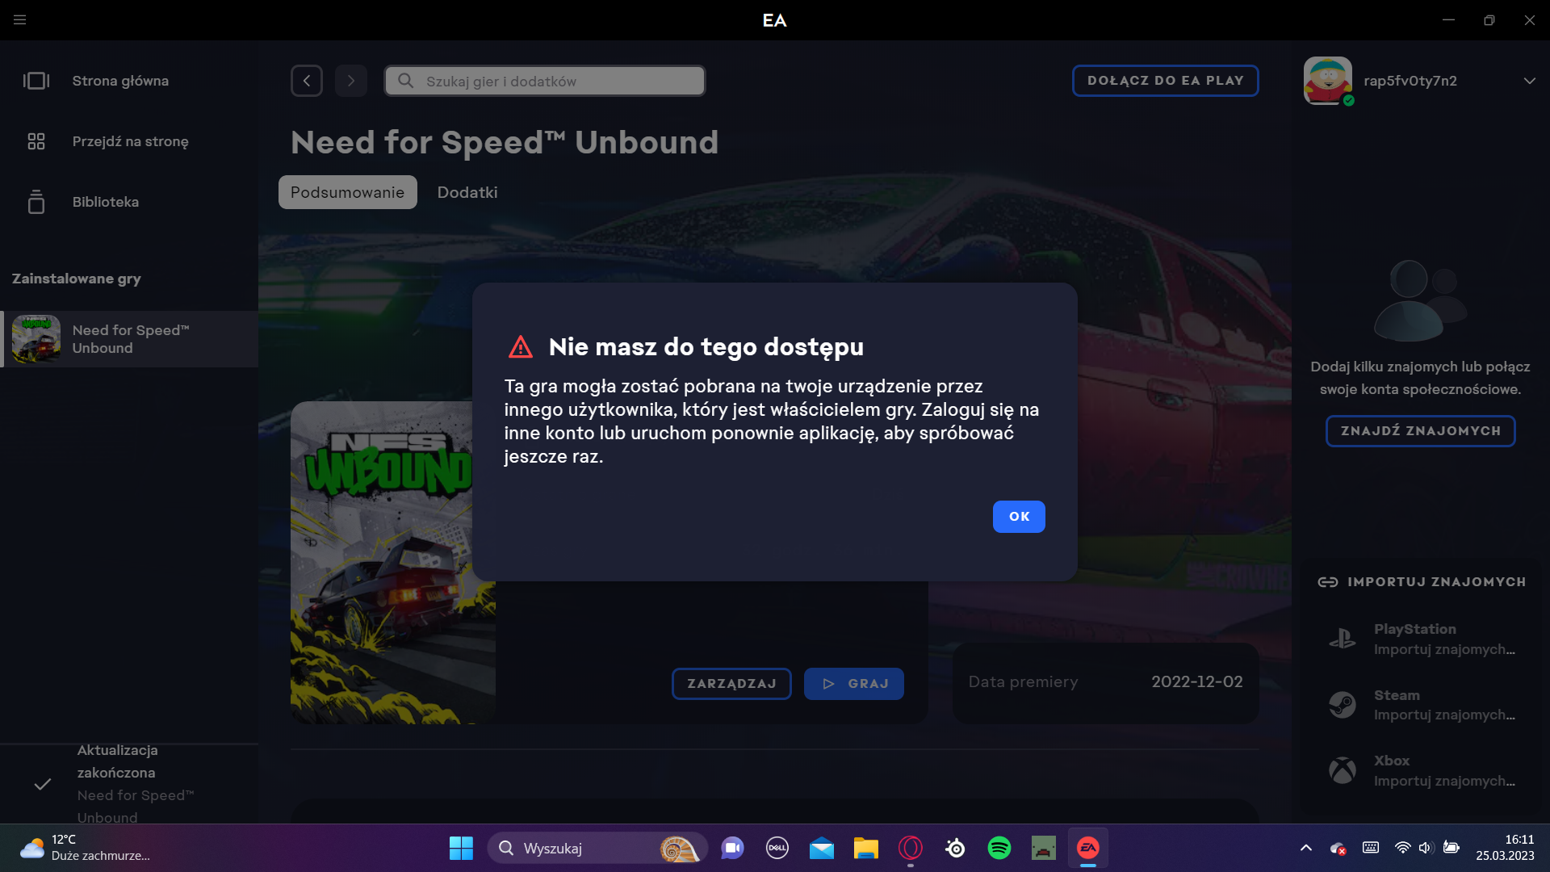
Task: Switch to the Dodatki tab
Action: tap(467, 192)
